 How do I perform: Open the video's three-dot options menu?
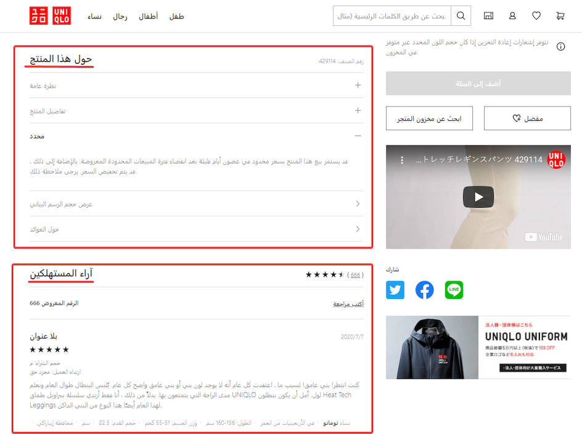point(401,160)
